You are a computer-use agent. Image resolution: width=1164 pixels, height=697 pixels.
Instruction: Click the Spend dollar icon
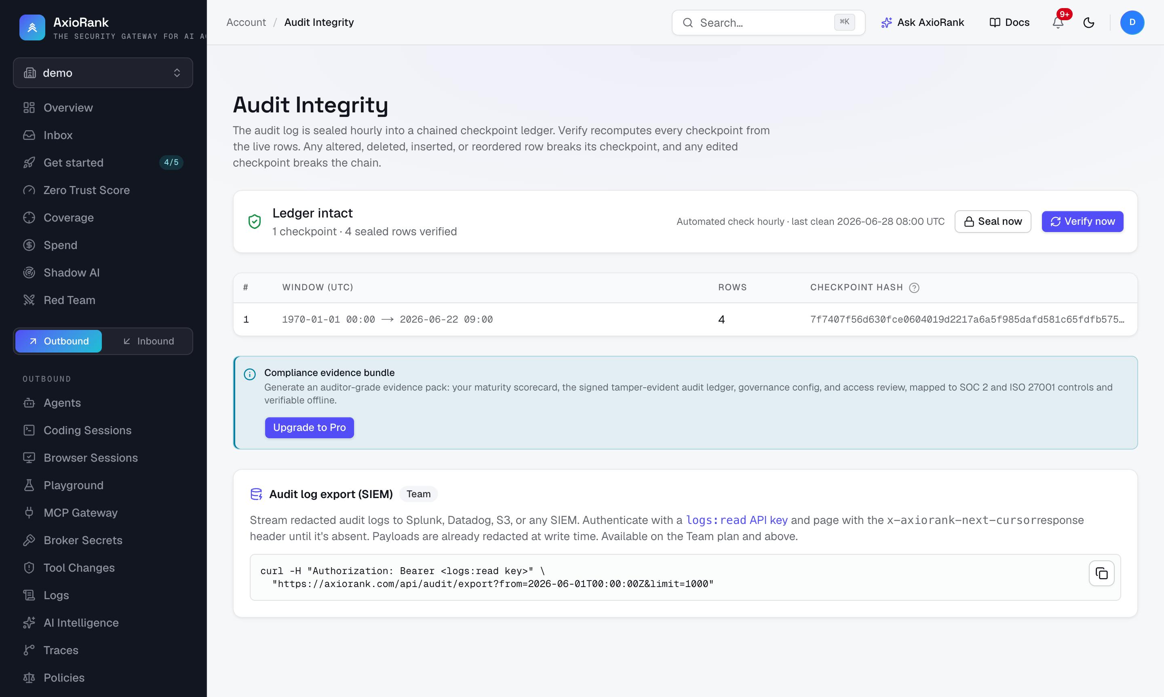coord(29,245)
